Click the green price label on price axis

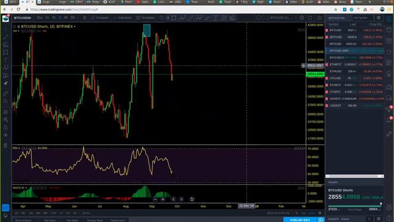pyautogui.click(x=315, y=74)
